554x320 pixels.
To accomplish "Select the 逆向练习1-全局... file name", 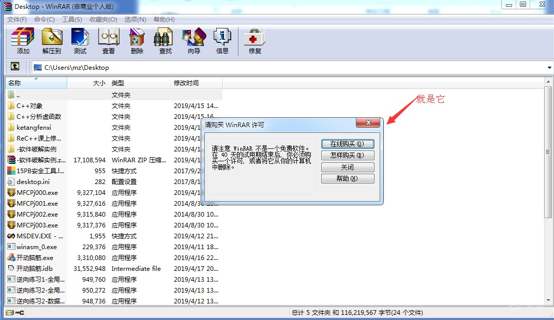I will click(41, 279).
